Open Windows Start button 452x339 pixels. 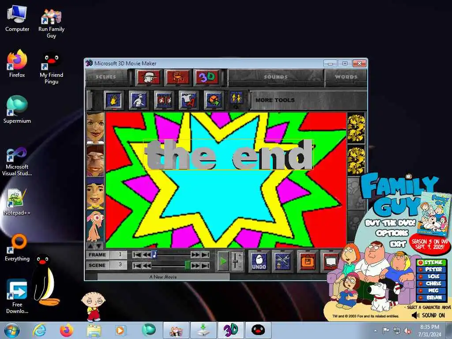pyautogui.click(x=12, y=330)
